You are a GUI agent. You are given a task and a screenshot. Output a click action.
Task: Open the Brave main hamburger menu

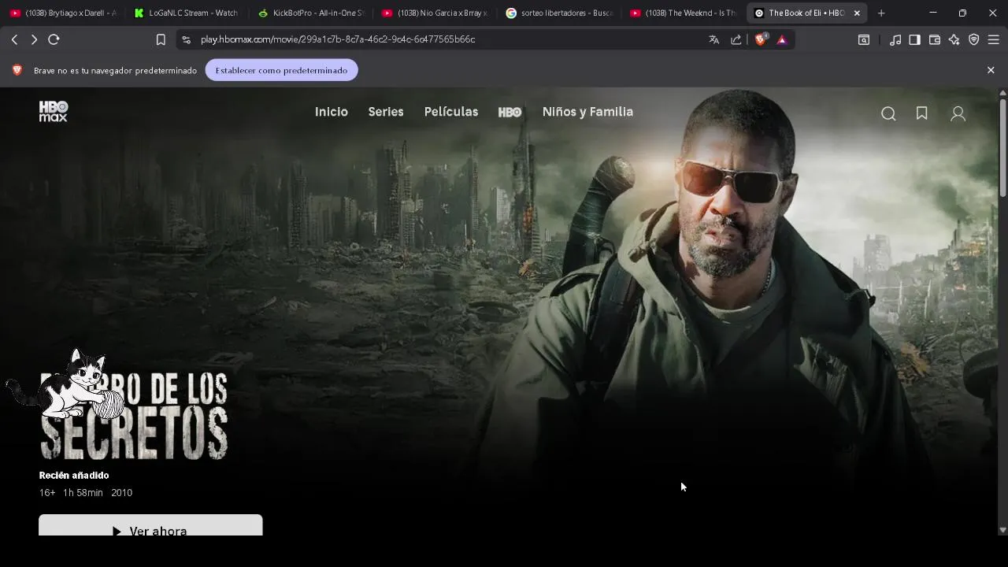(x=994, y=39)
